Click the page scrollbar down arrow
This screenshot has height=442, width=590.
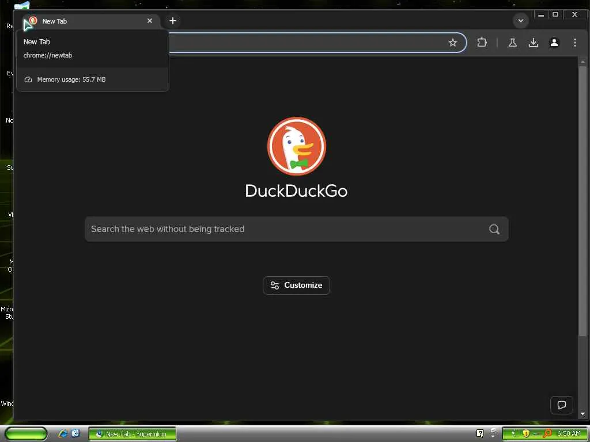(x=583, y=414)
